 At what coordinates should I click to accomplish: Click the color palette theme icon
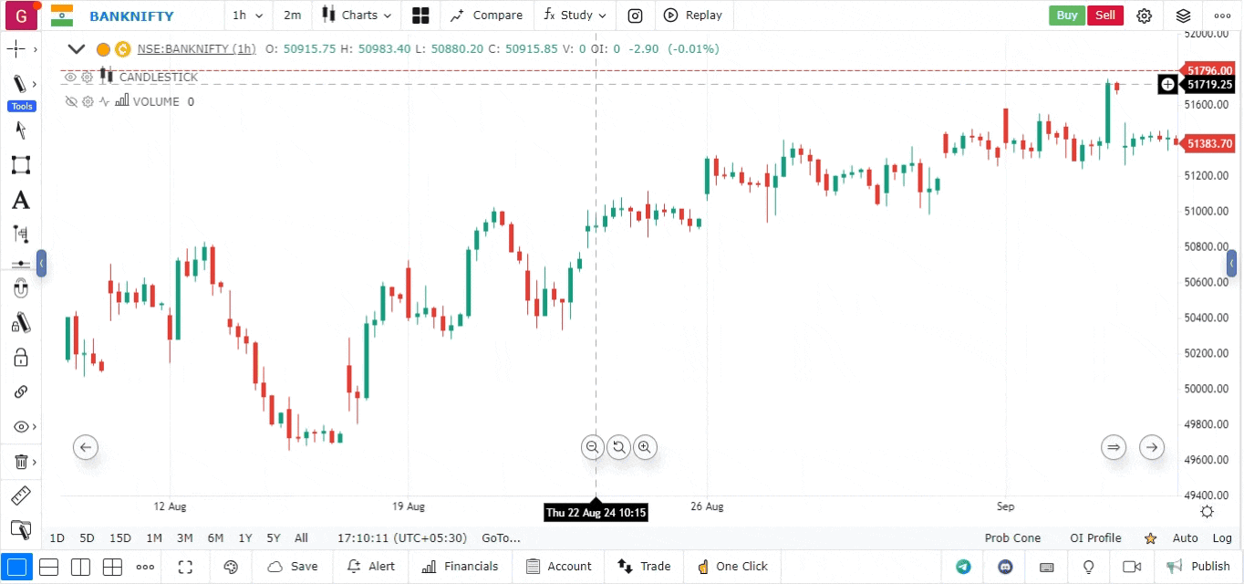pyautogui.click(x=231, y=567)
